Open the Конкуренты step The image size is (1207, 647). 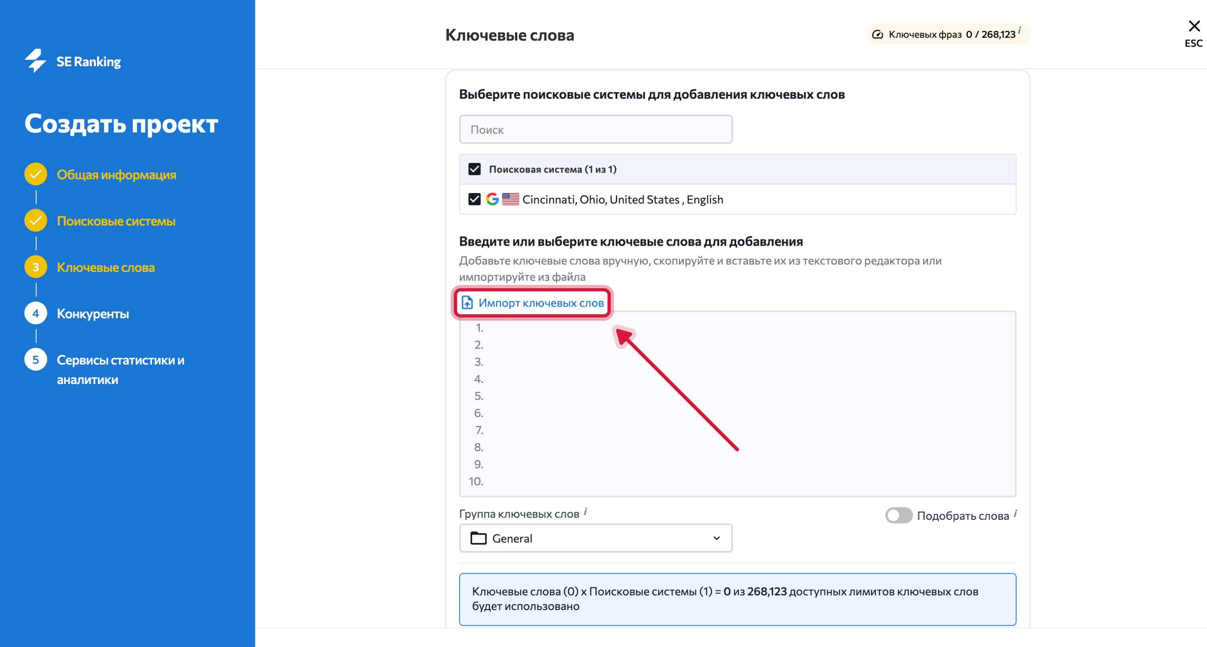click(x=93, y=313)
